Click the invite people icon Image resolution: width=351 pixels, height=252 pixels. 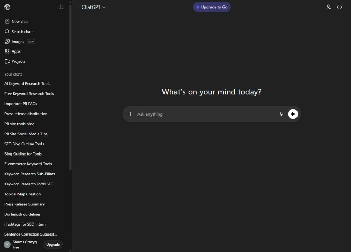tap(328, 7)
